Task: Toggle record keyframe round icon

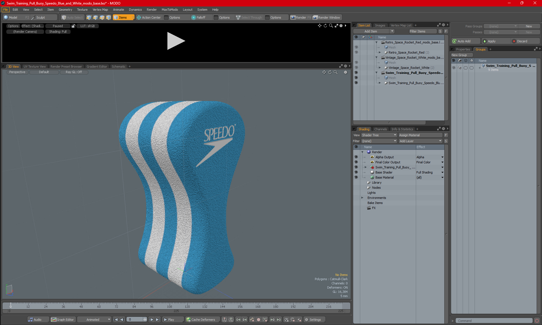Action: [x=258, y=320]
